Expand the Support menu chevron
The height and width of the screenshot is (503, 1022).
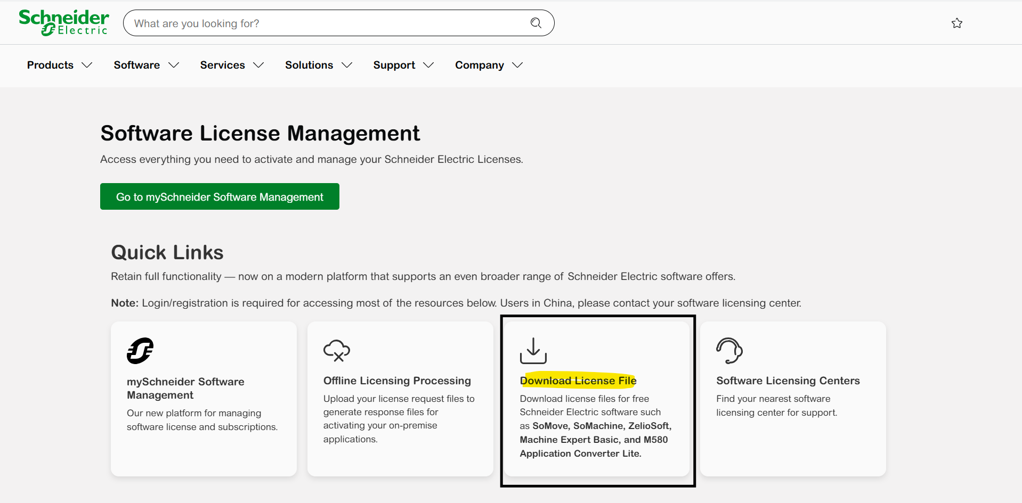point(428,65)
